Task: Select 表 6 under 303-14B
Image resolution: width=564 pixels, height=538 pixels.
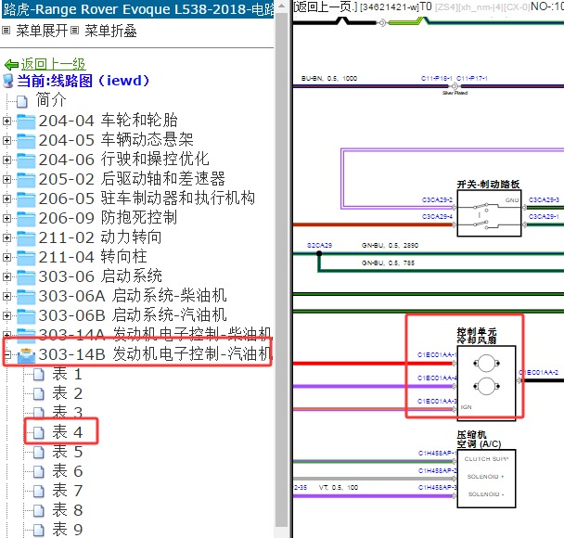Action: pyautogui.click(x=68, y=471)
